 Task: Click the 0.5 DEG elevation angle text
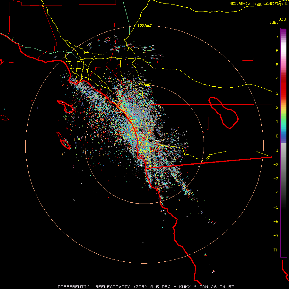pos(161,287)
